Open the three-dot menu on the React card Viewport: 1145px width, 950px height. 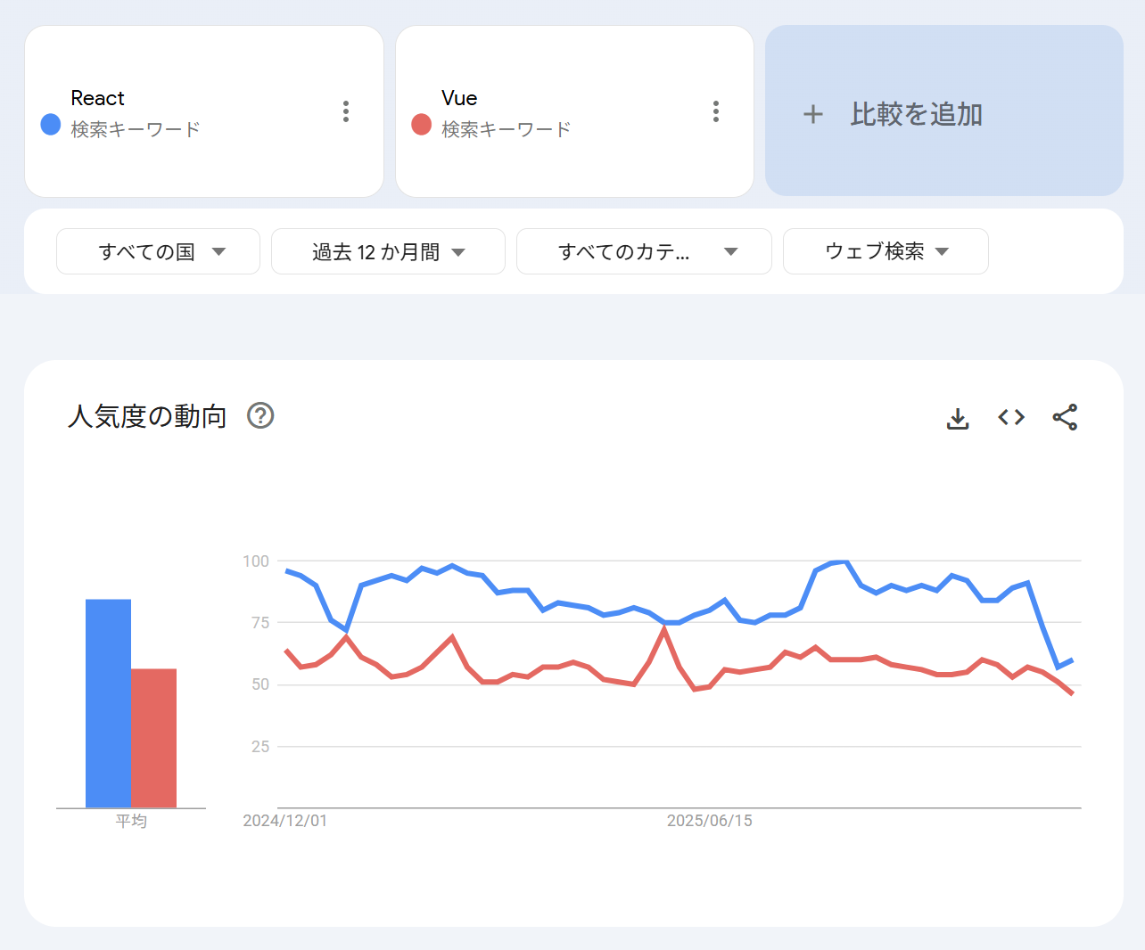pos(345,111)
